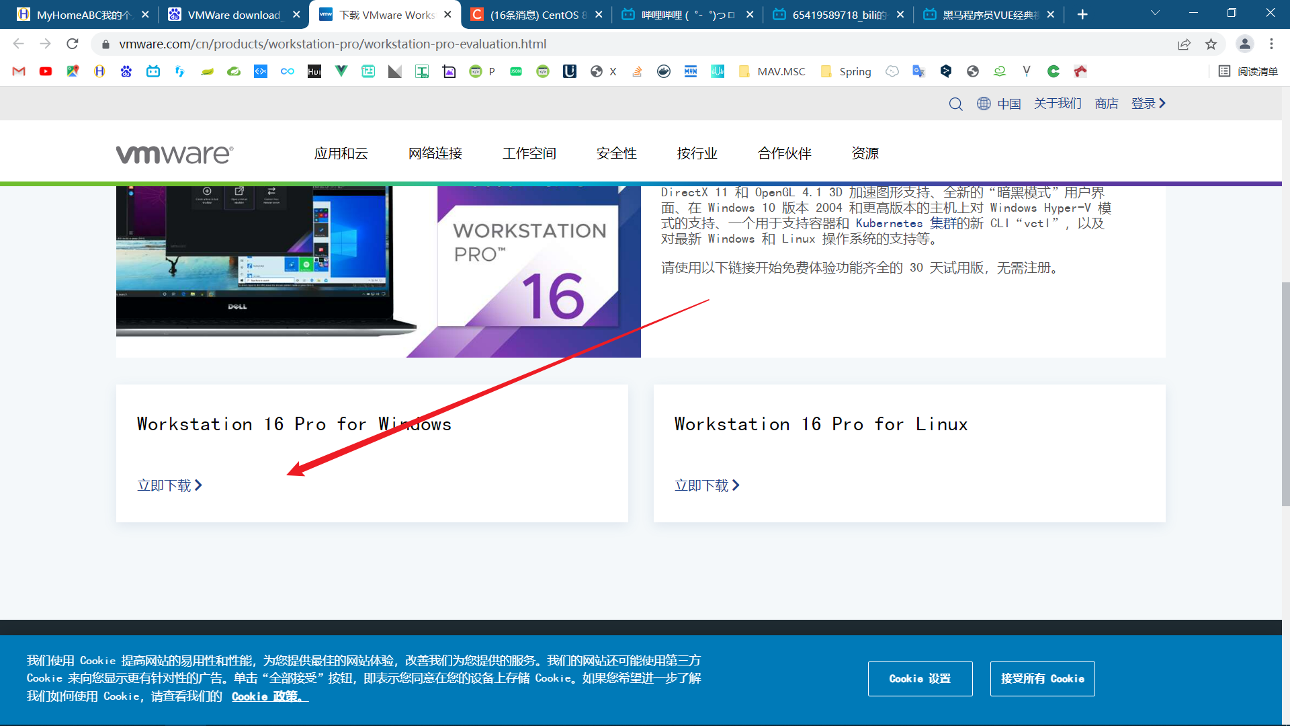Open tab search dropdown arrow

pos(1155,13)
